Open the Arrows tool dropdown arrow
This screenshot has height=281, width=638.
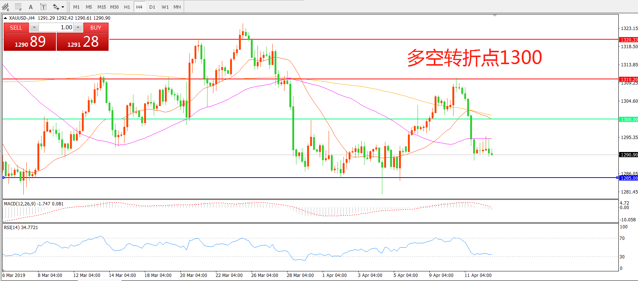point(63,7)
